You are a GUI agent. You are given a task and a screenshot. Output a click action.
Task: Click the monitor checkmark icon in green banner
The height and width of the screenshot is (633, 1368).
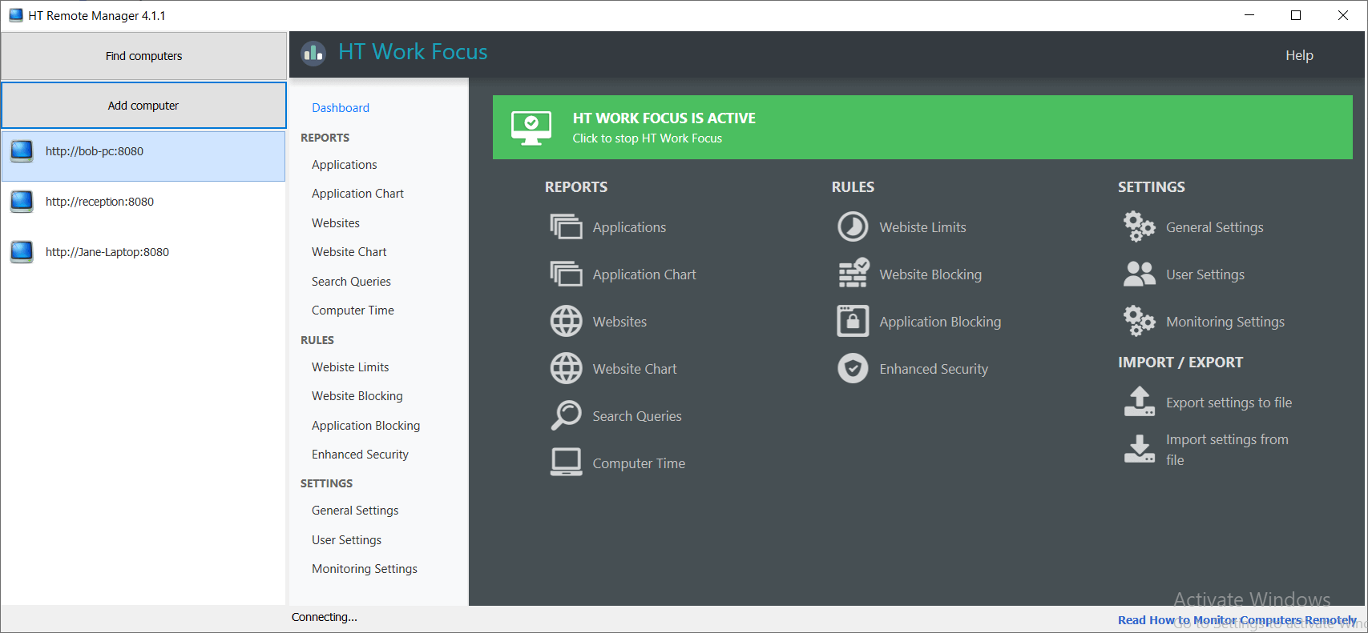click(531, 128)
